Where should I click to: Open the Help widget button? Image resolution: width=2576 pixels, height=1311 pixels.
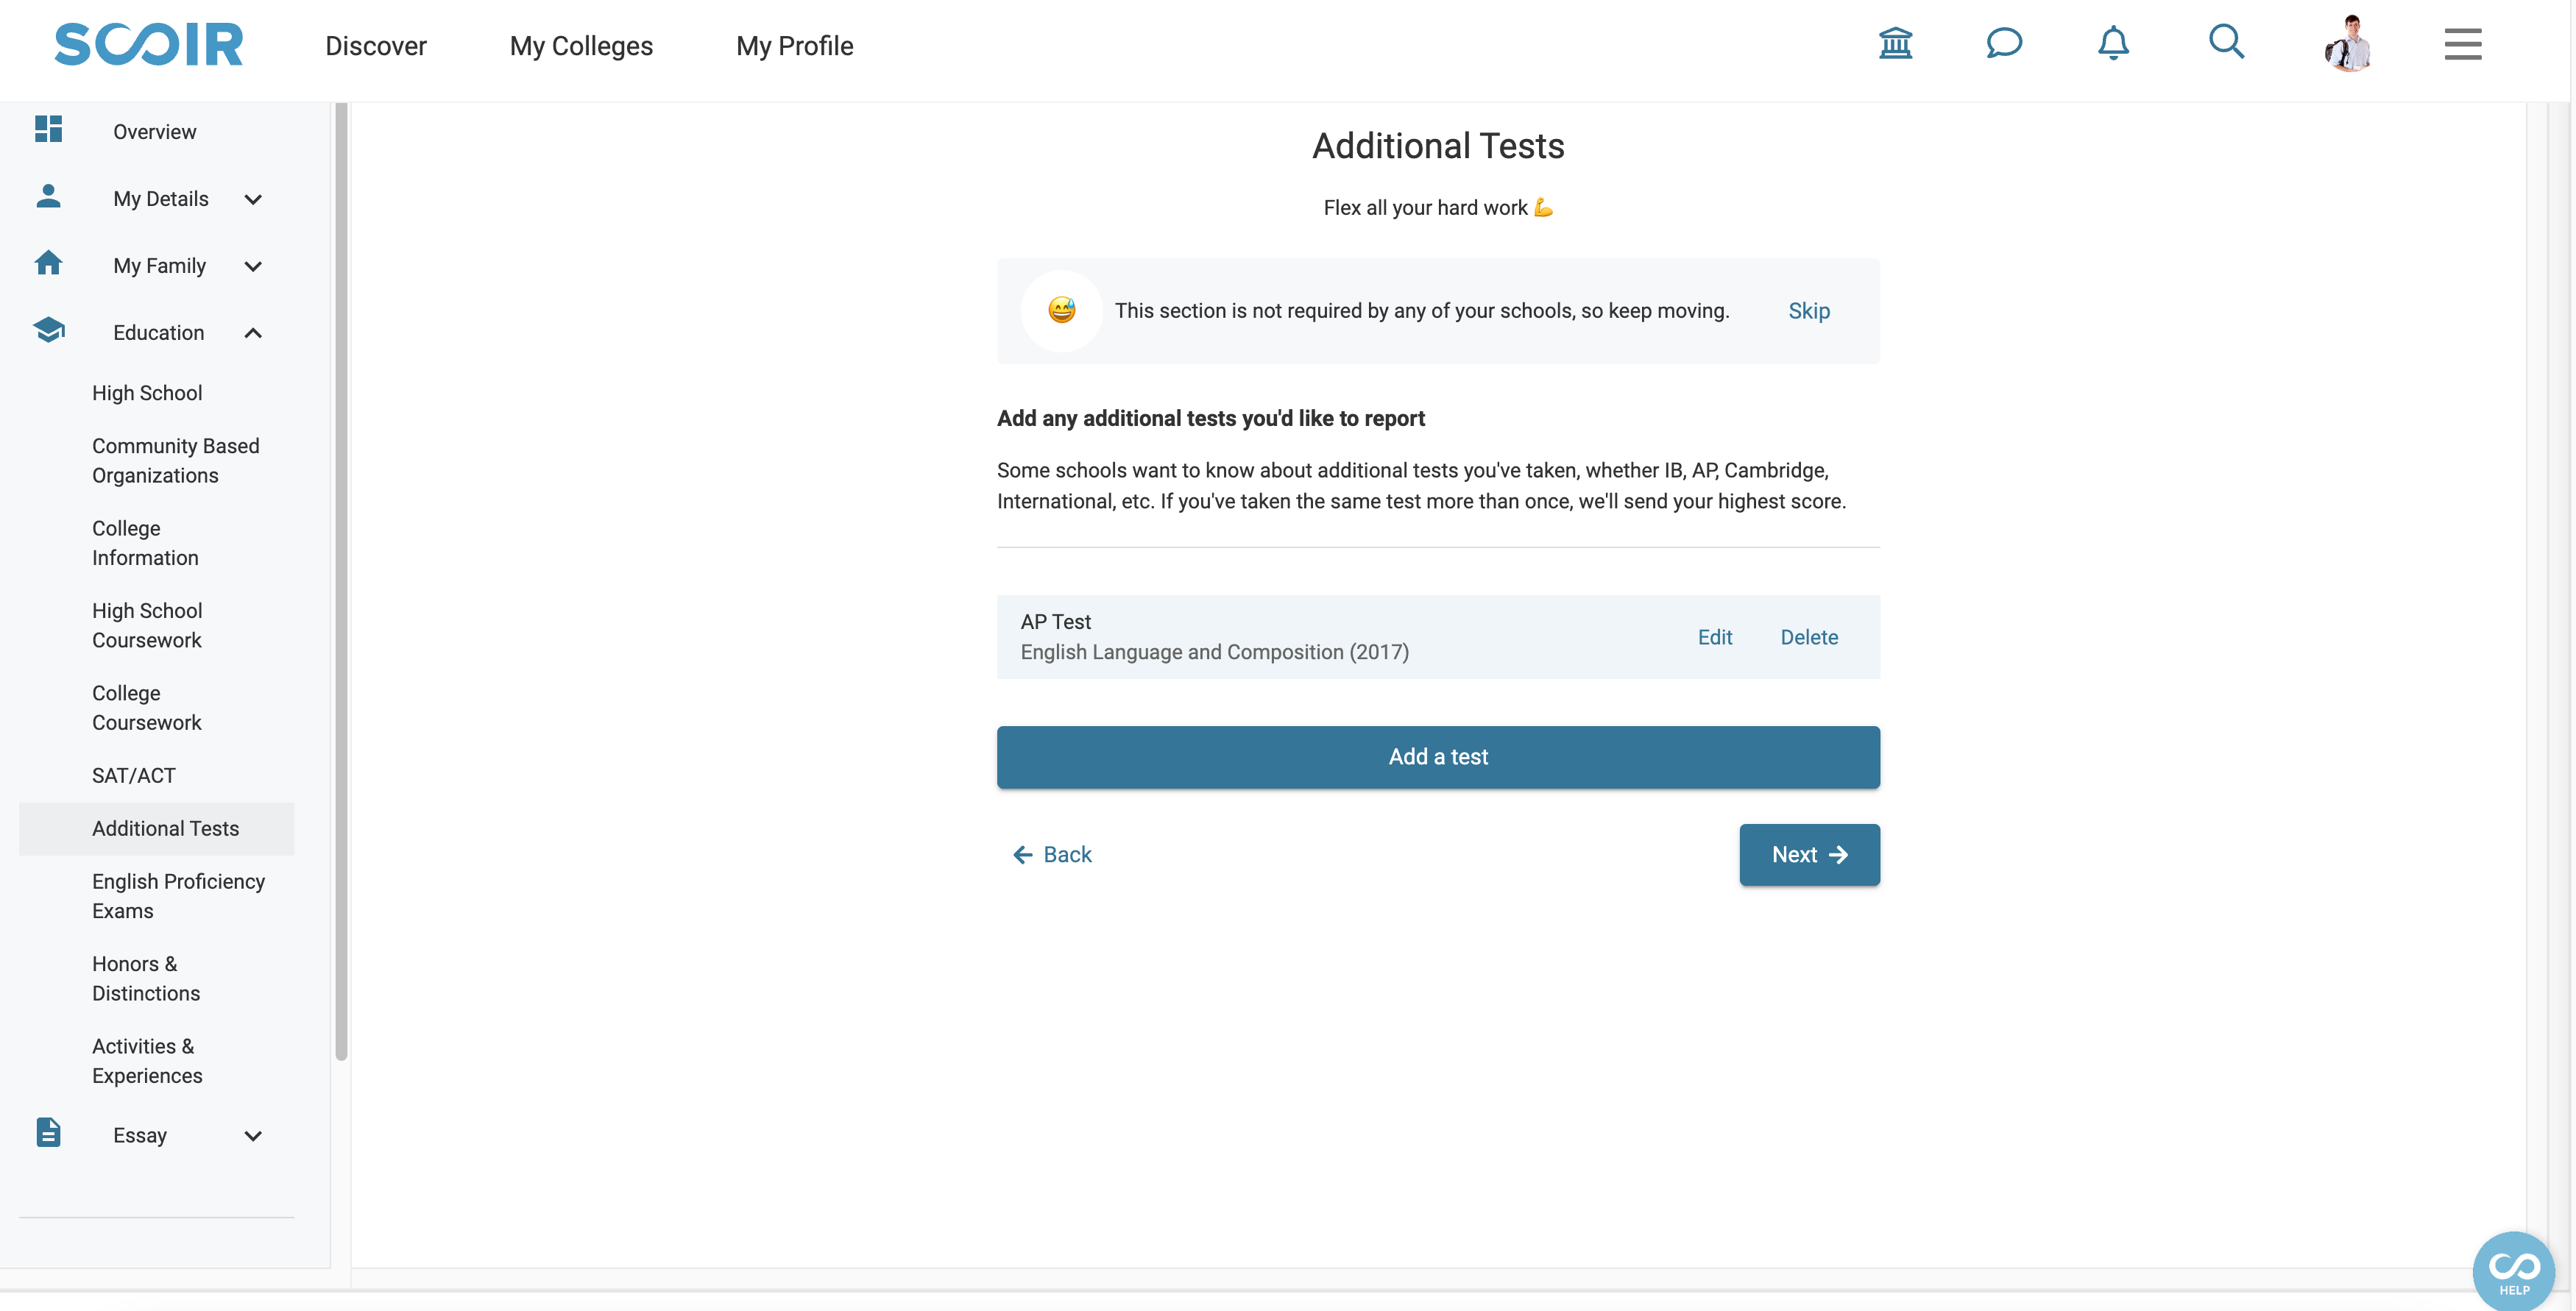2514,1271
